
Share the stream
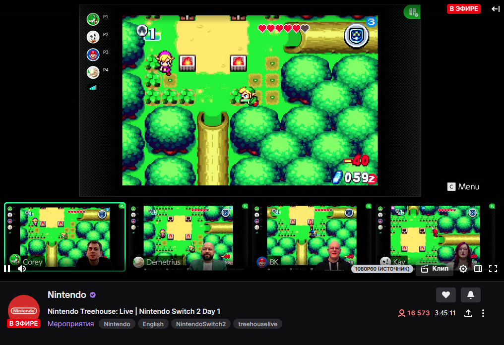point(468,313)
